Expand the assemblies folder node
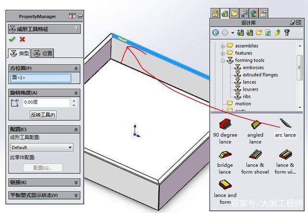The image size is (308, 213). pyautogui.click(x=222, y=46)
